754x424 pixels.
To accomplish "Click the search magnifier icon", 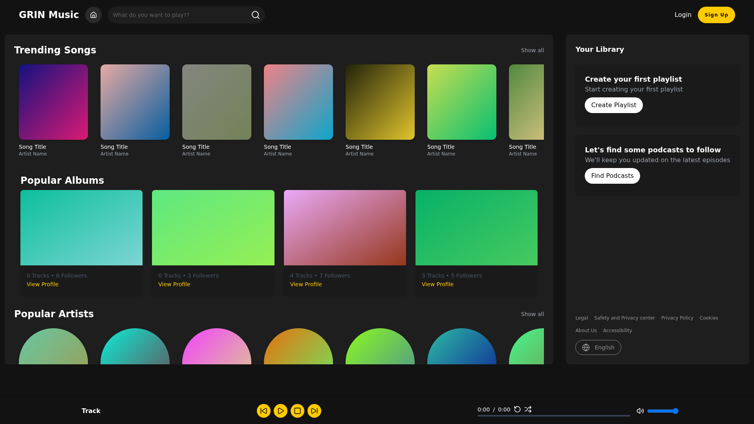I will pyautogui.click(x=255, y=15).
